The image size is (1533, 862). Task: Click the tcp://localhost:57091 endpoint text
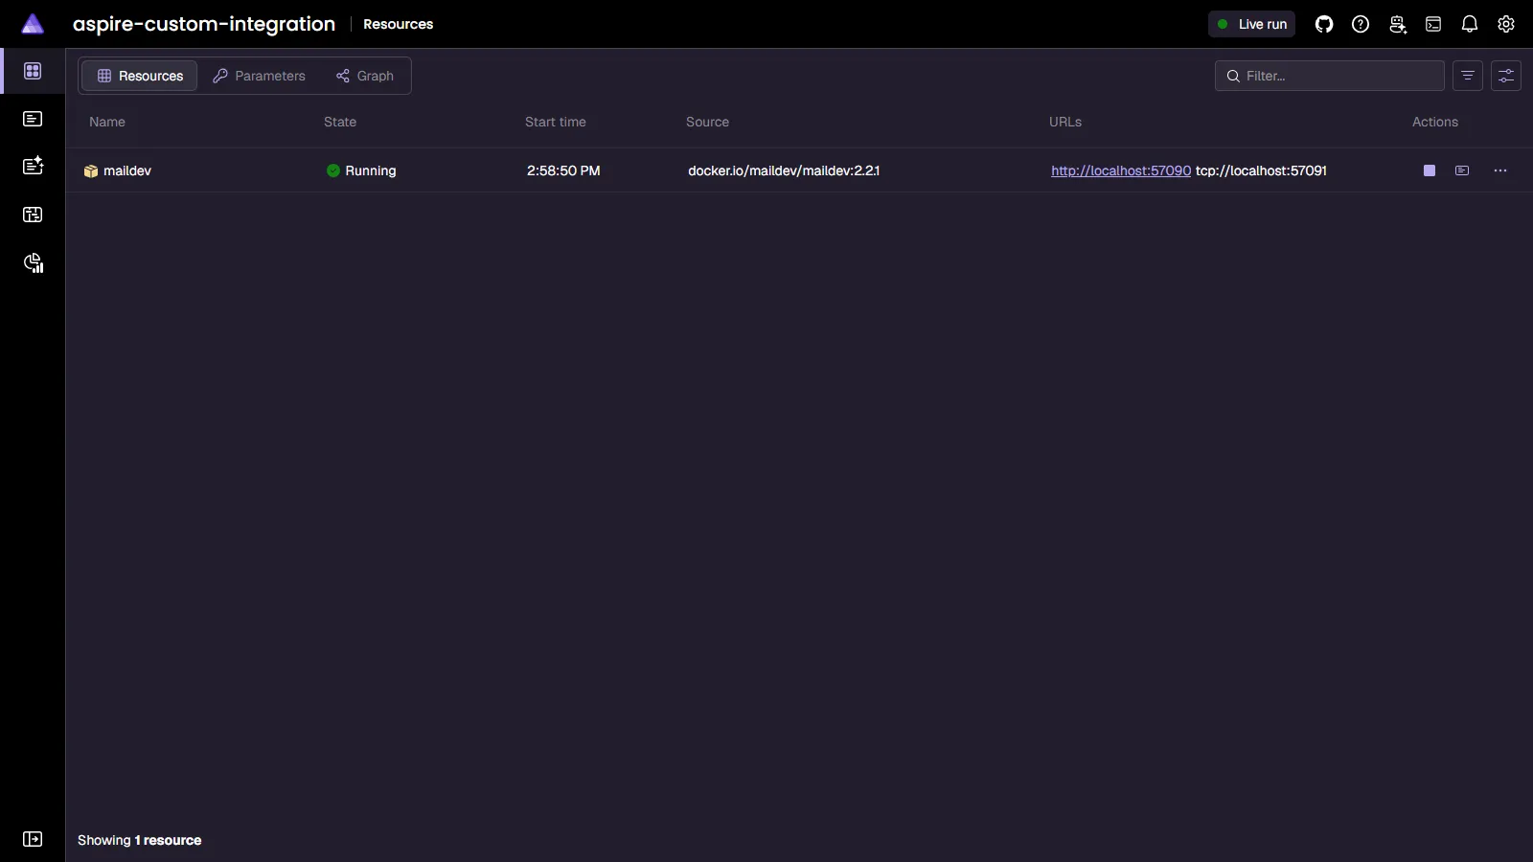pyautogui.click(x=1261, y=170)
